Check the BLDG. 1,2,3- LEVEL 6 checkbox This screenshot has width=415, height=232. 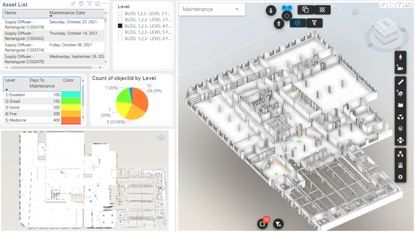pyautogui.click(x=120, y=38)
